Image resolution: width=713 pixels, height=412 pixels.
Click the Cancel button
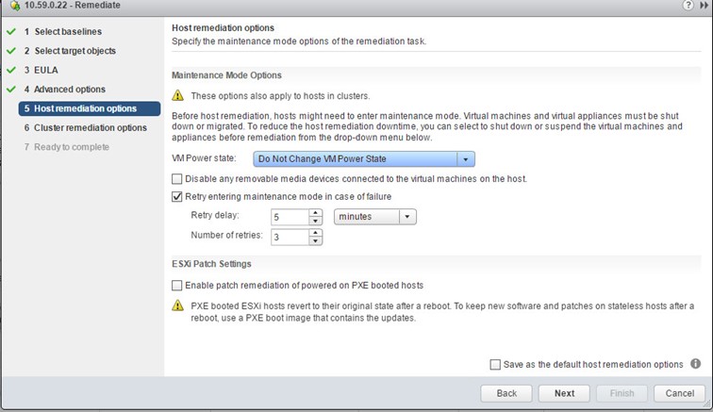coord(680,393)
